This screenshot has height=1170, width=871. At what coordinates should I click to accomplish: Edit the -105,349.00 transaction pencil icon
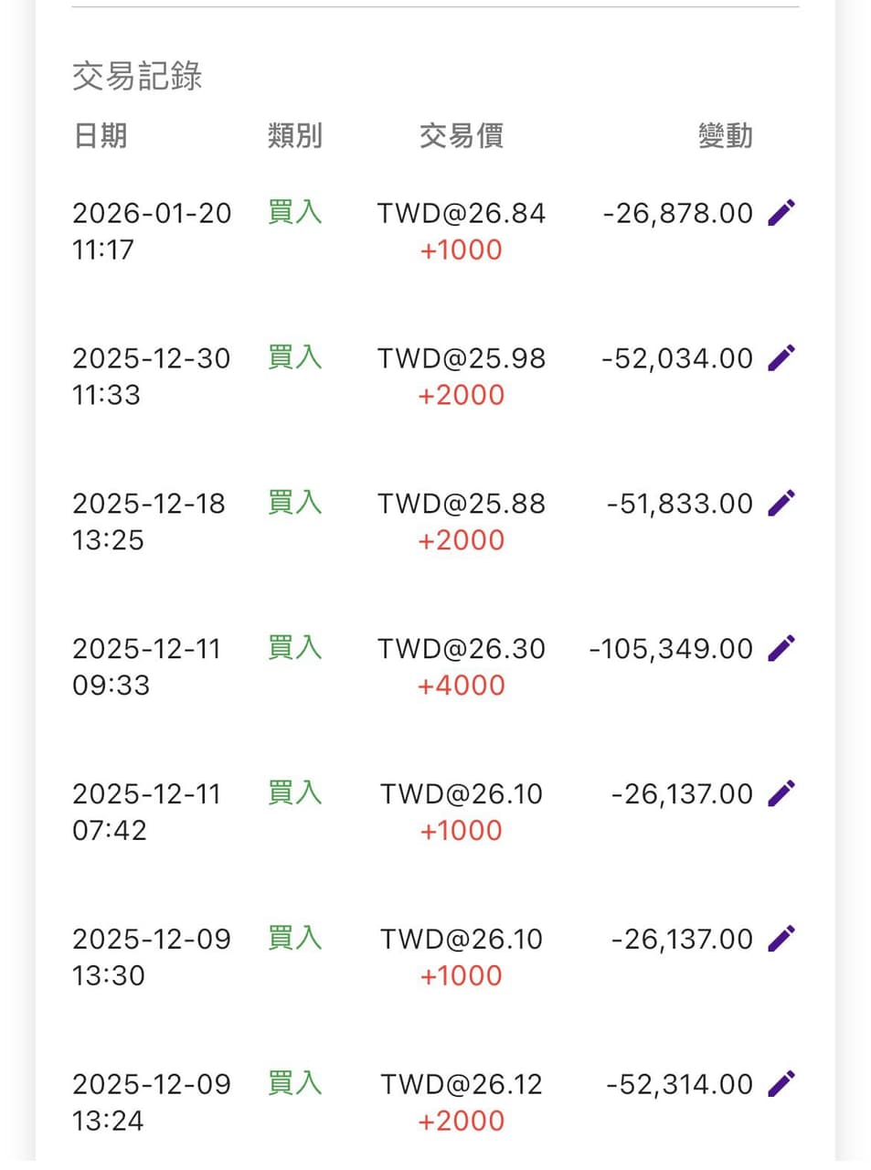(x=781, y=649)
